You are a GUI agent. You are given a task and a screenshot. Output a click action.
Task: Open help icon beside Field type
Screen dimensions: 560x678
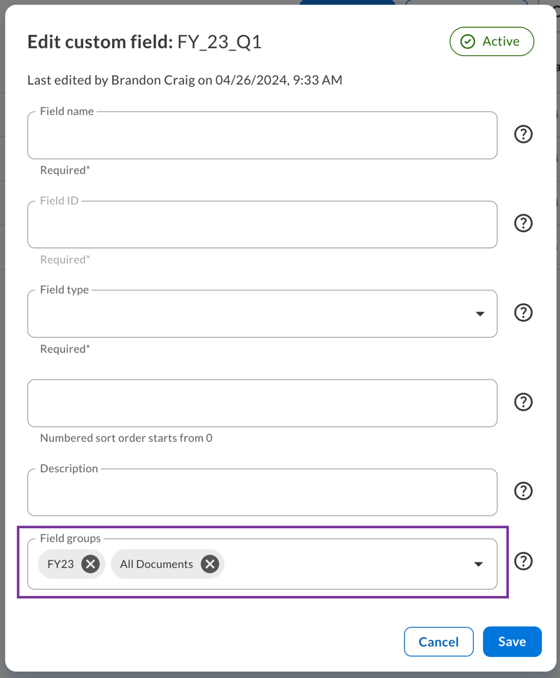click(x=524, y=312)
